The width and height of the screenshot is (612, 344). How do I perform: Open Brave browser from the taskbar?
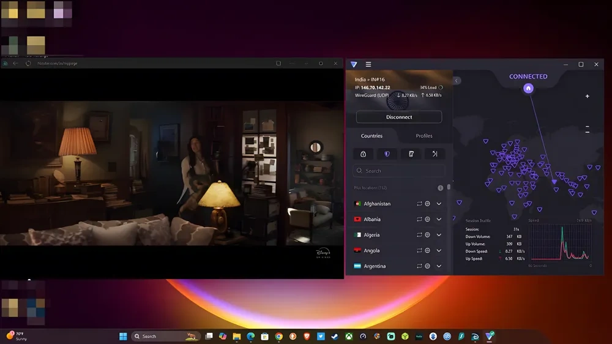(307, 336)
